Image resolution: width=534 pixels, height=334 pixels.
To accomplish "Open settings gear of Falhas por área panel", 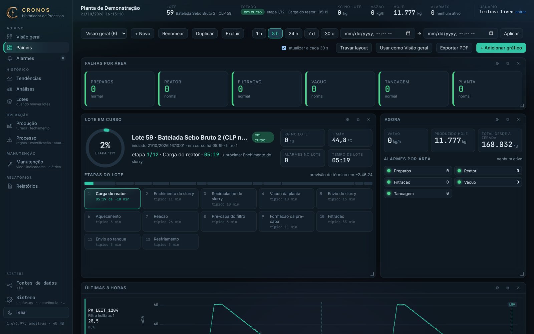I will [497, 63].
